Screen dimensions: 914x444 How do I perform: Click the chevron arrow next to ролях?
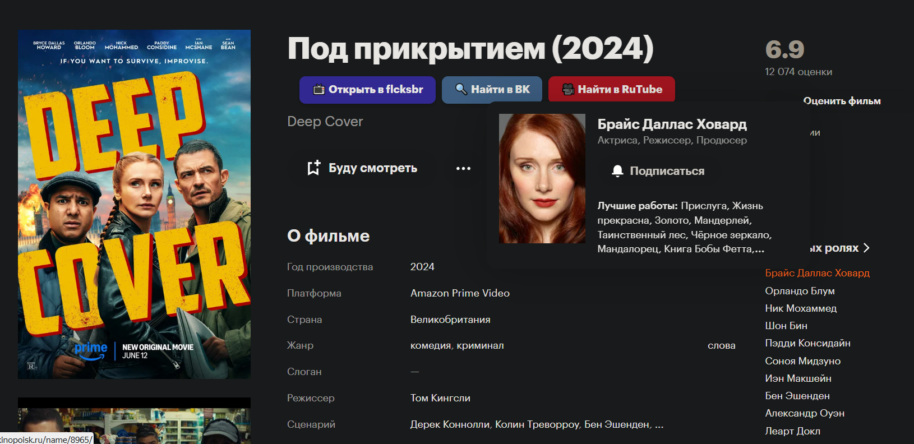point(866,248)
